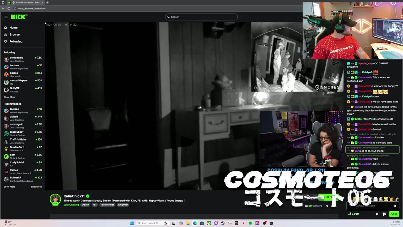Image resolution: width=403 pixels, height=227 pixels.
Task: Open Ramee Grand Theft Auto channel
Action: point(23,172)
